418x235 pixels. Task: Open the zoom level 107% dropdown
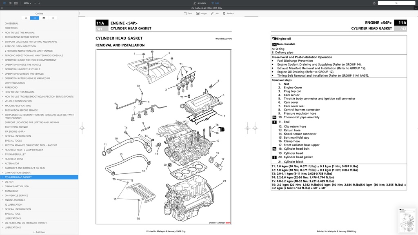click(x=27, y=3)
